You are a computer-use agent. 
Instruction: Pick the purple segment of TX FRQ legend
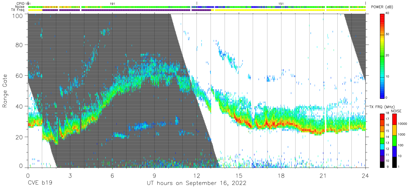(382, 159)
